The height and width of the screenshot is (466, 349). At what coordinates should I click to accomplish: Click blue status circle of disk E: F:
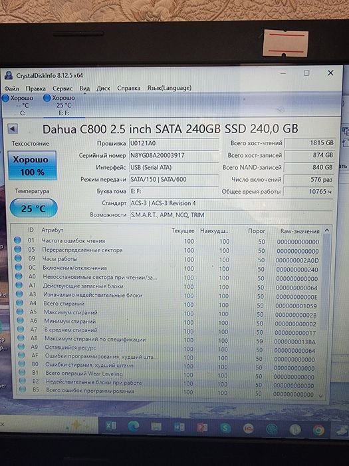coord(47,98)
